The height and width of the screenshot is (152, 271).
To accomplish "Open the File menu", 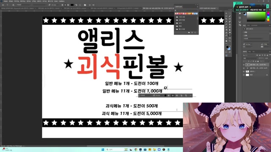I will [5, 1].
